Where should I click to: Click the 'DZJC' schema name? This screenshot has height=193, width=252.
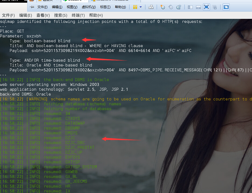tap(70, 138)
